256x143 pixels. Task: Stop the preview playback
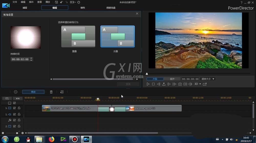153,84
